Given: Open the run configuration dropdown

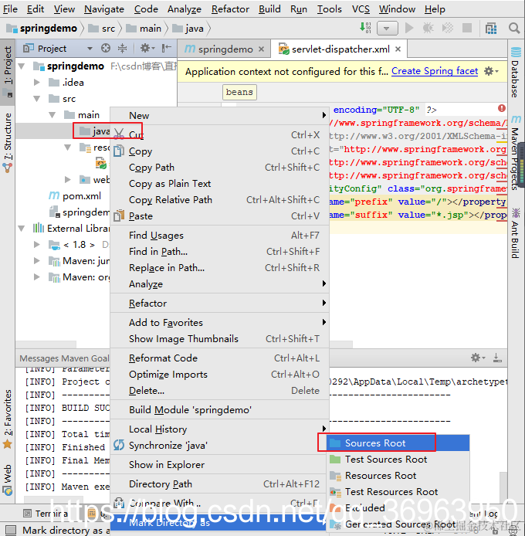Looking at the screenshot, I should [x=388, y=28].
